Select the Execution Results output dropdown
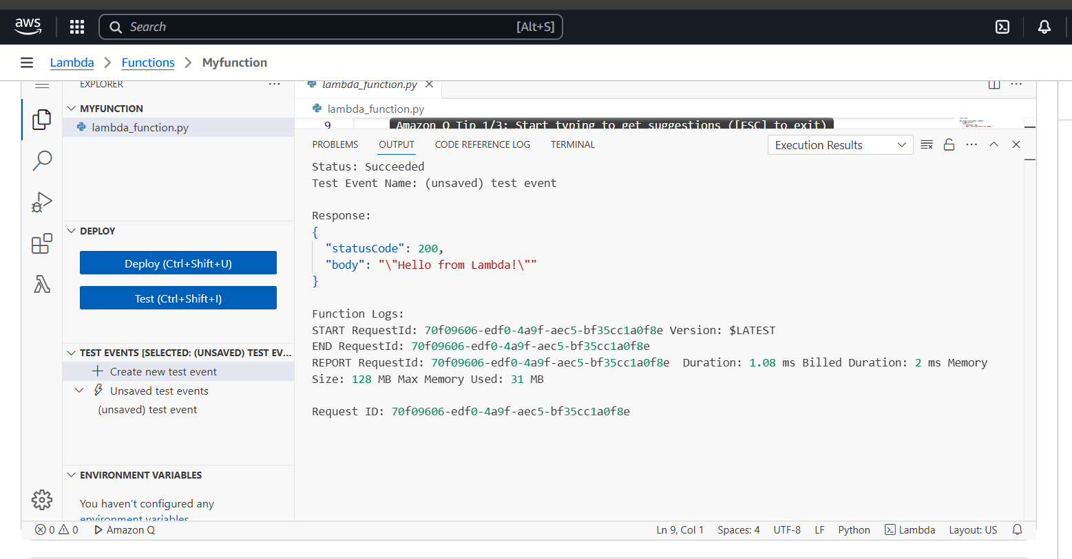Viewport: 1072px width, 559px height. [840, 145]
